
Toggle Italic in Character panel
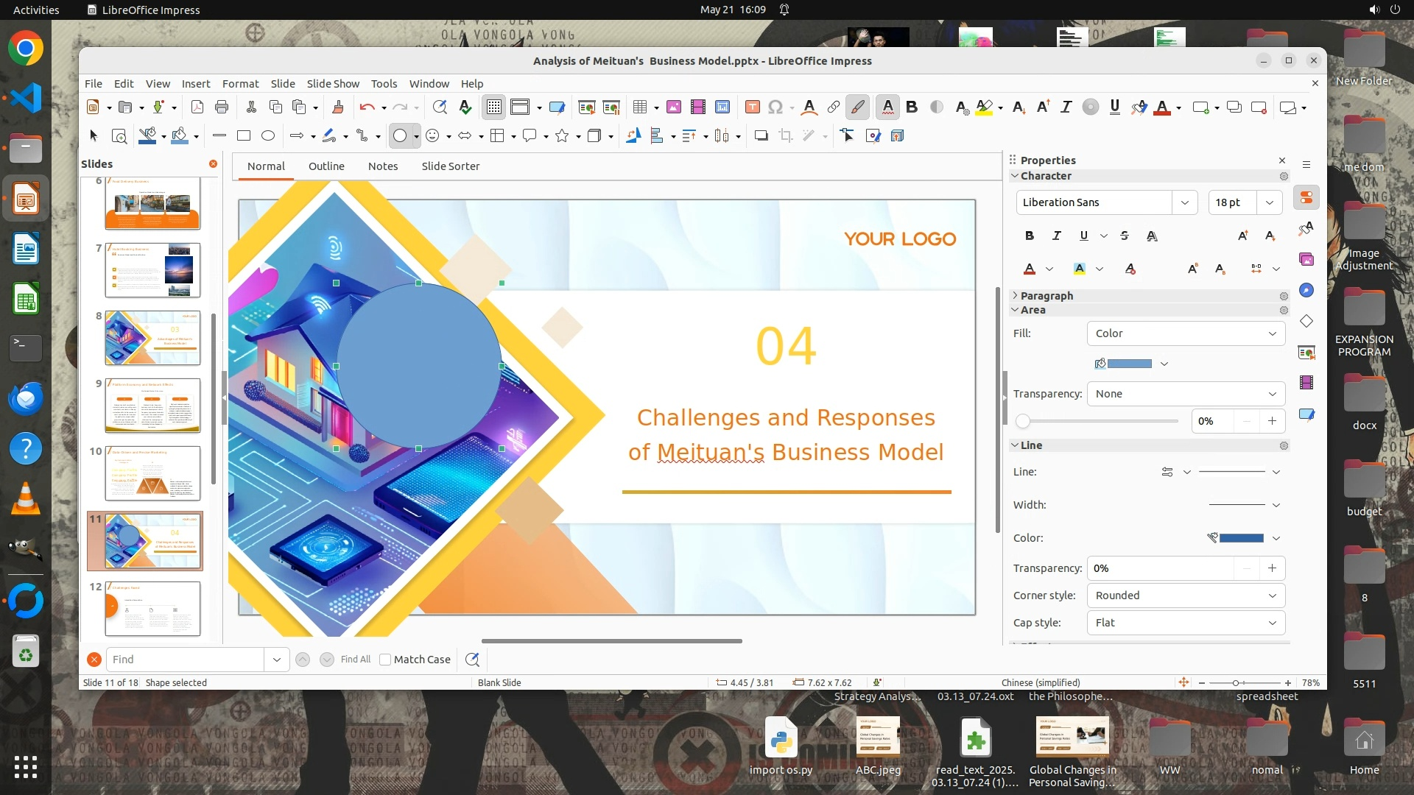tap(1057, 236)
